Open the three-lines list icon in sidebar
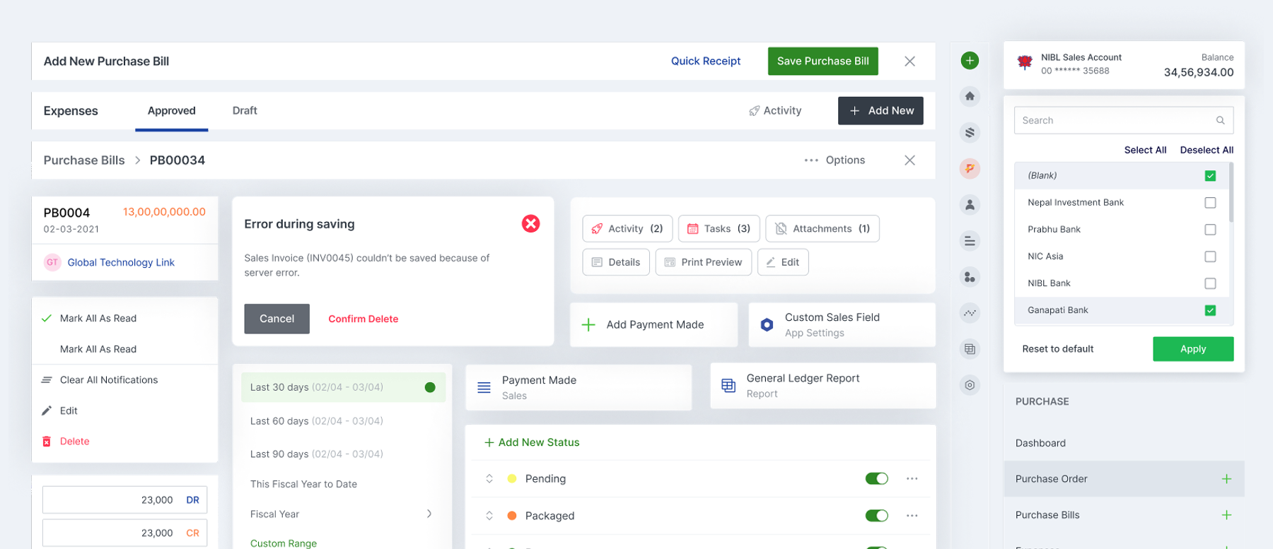 [970, 241]
